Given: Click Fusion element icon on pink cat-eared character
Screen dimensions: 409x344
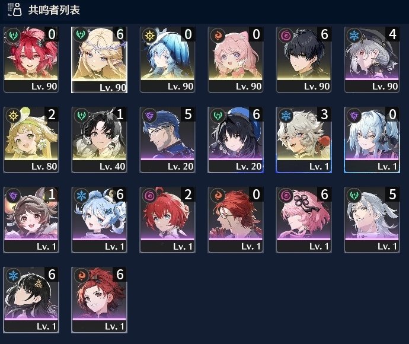Looking at the screenshot, I should tap(218, 35).
